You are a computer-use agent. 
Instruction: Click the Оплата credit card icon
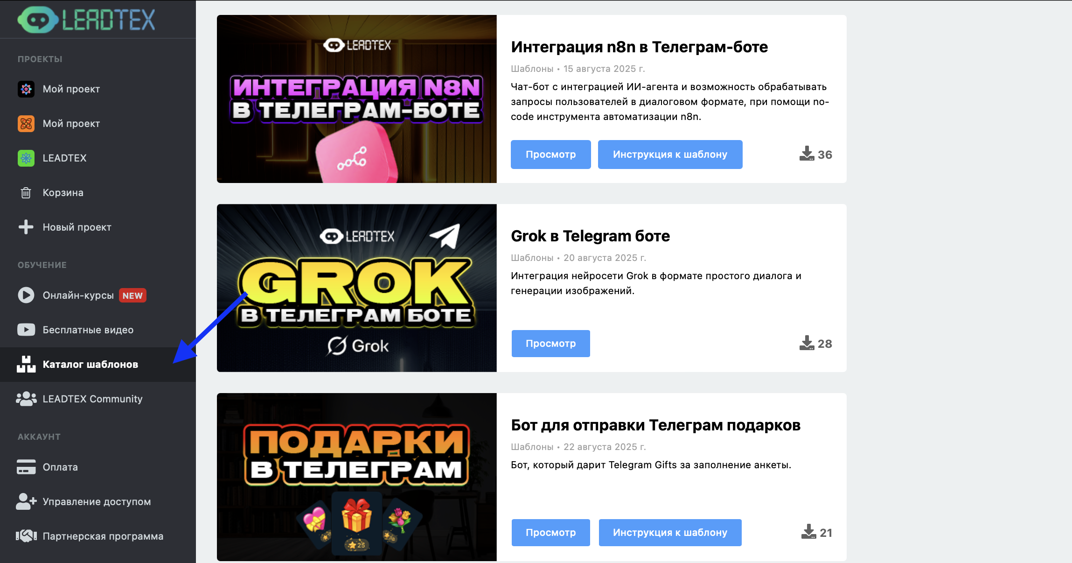point(26,467)
